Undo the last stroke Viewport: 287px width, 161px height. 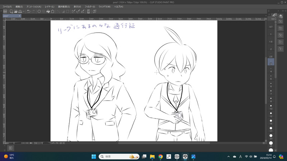click(x=29, y=11)
